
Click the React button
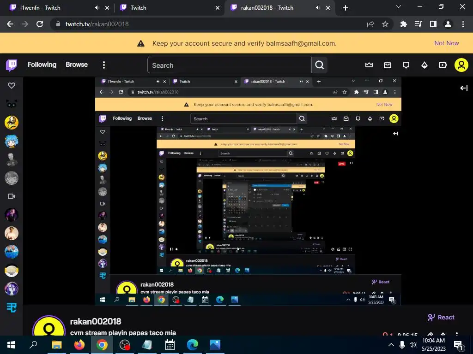[x=441, y=317]
